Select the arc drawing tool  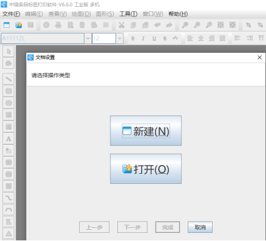click(x=9, y=210)
